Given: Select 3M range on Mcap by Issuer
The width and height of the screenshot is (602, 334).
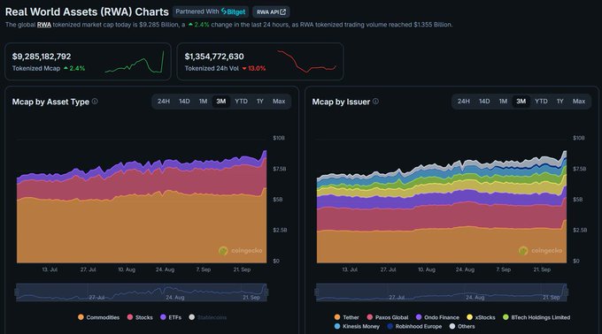Looking at the screenshot, I should point(521,102).
